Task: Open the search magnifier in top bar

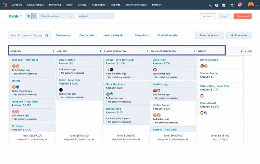Action: coord(210,5)
